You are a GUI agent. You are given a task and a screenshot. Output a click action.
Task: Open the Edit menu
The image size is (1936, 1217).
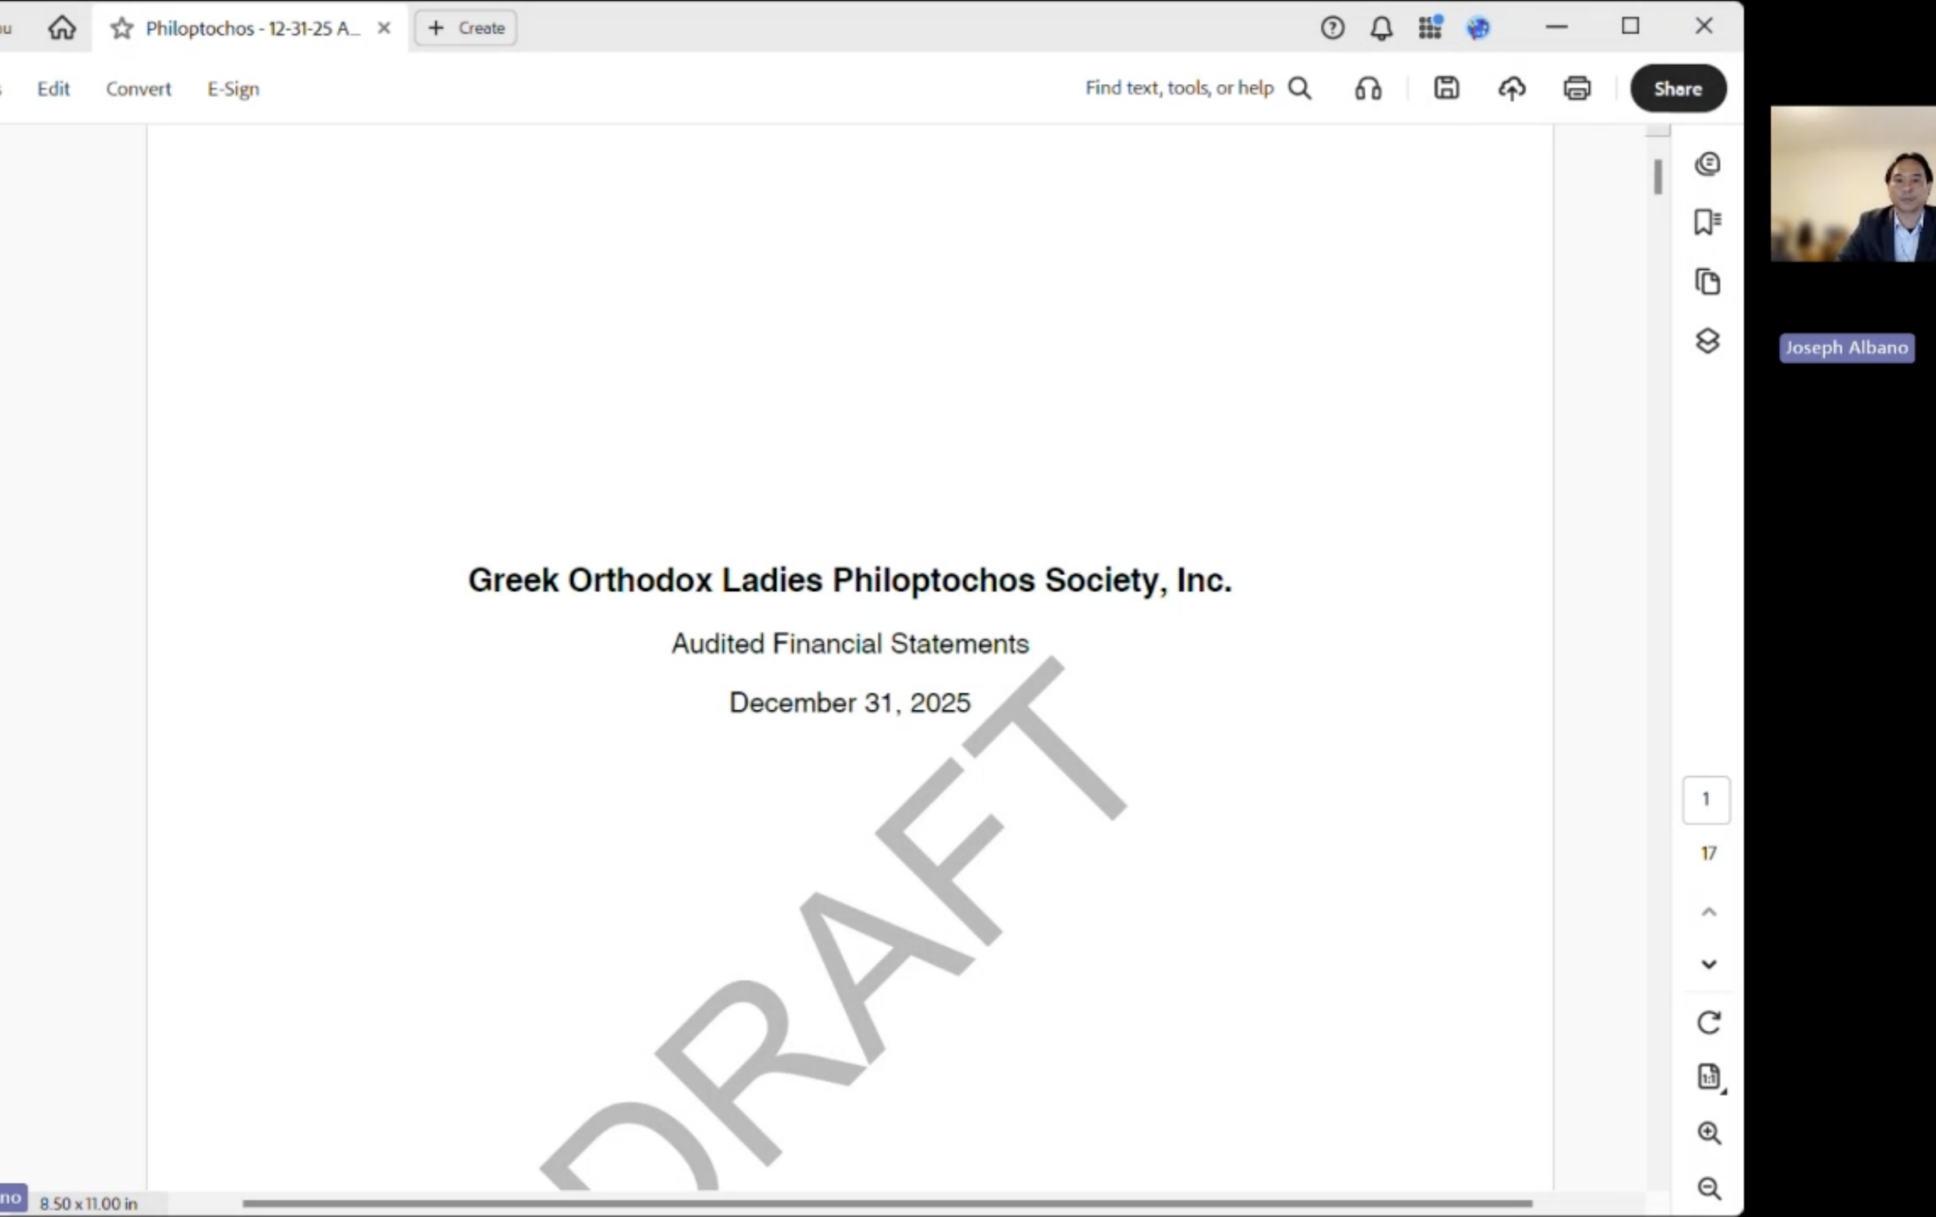53,88
